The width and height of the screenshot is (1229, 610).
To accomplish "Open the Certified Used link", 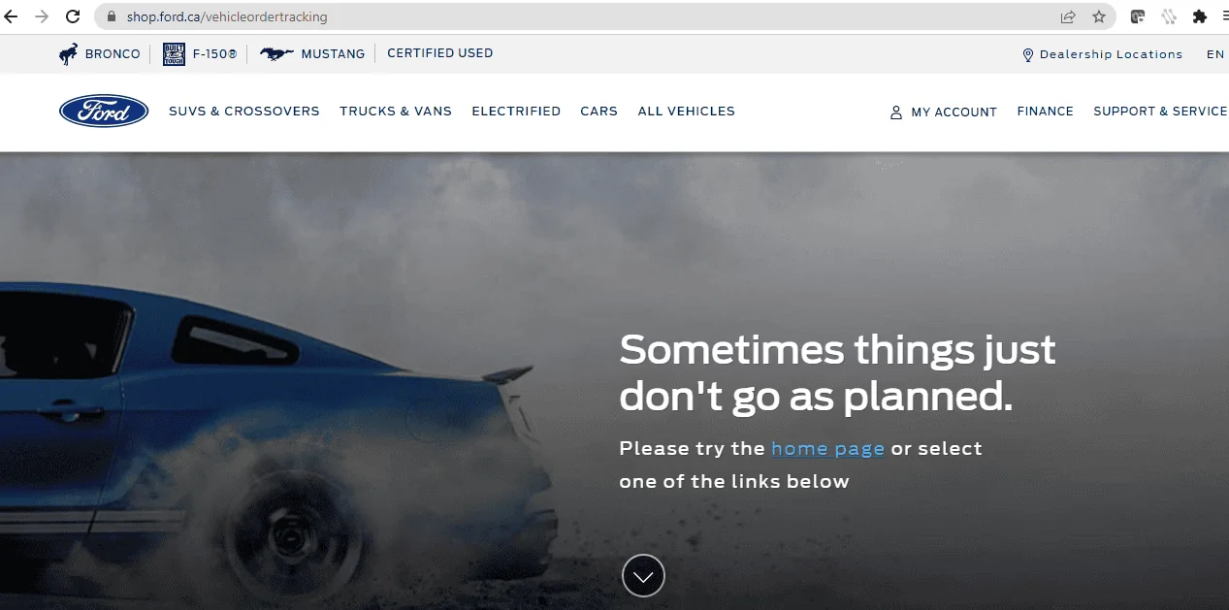I will tap(440, 53).
